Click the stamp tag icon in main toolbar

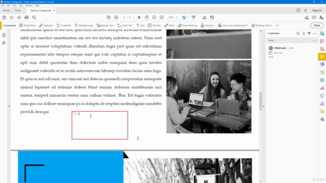[x=212, y=18]
